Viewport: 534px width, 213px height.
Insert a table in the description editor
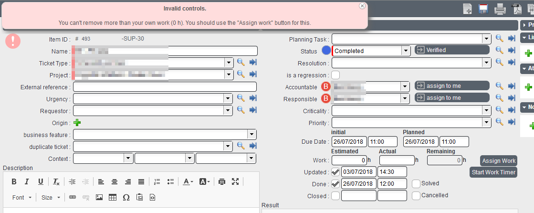coord(113,197)
